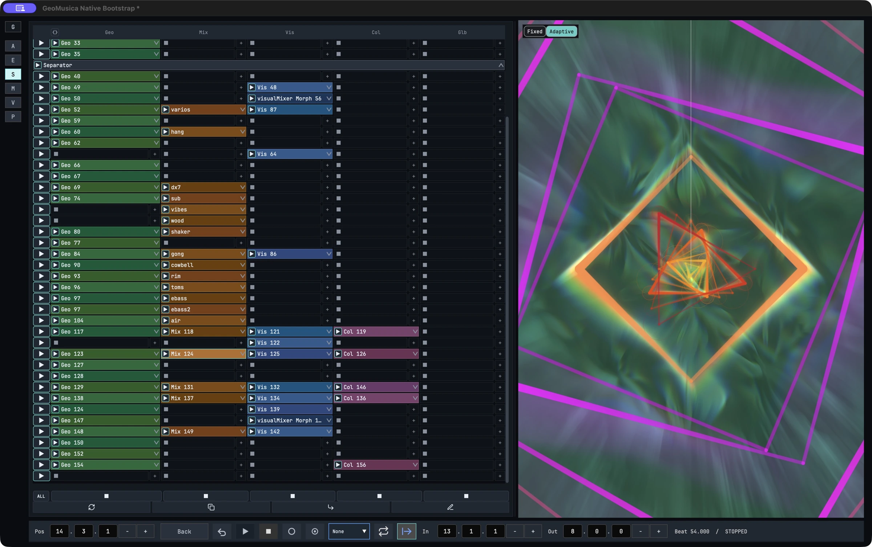Click the duplicate/copy icon below the grid
The height and width of the screenshot is (547, 872).
point(211,507)
